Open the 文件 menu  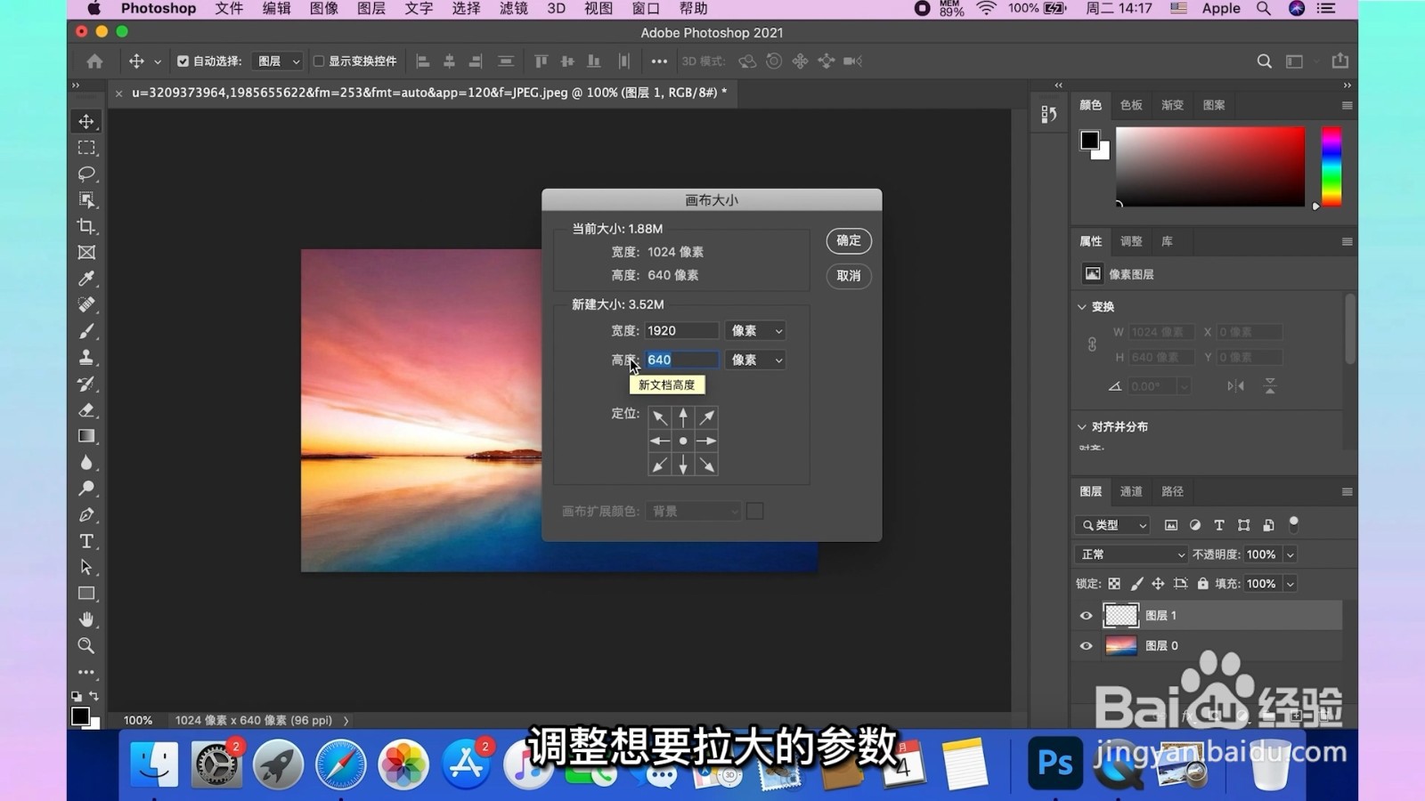[229, 9]
